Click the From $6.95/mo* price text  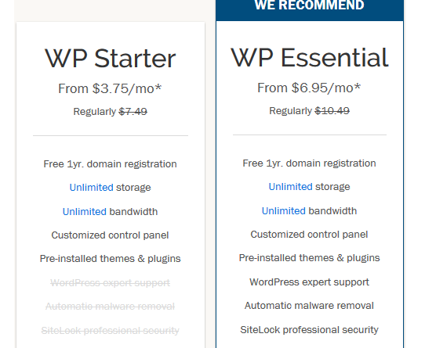point(309,88)
